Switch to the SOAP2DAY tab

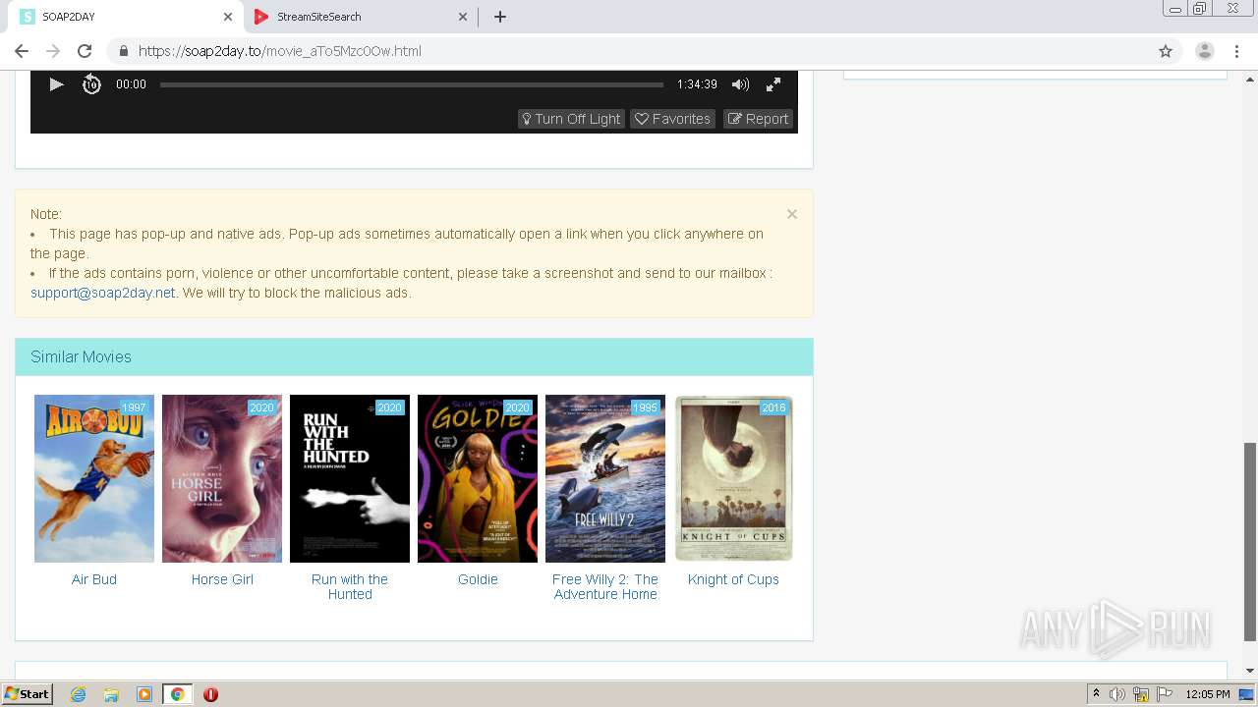coord(126,17)
